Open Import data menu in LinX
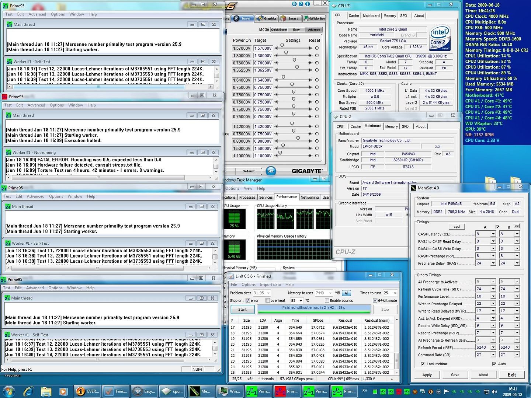Viewport: 531px width, 398px height. pyautogui.click(x=270, y=284)
